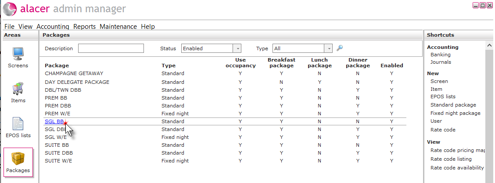Screen dimensions: 495x183
Task: Click the Description input field
Action: pyautogui.click(x=111, y=48)
